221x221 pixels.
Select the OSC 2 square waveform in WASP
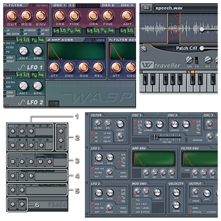[x=97, y=30]
